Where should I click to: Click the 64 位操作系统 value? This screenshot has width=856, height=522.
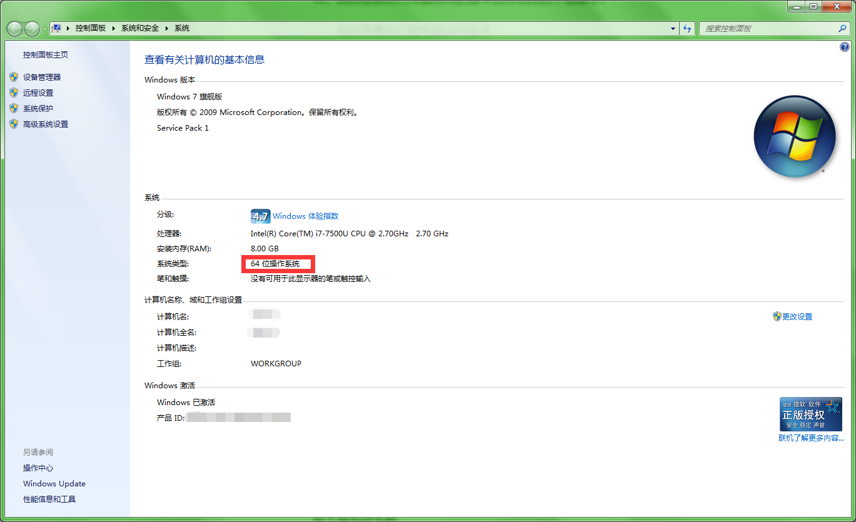click(275, 264)
